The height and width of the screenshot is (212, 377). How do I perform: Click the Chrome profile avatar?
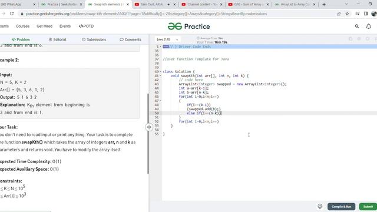pos(374,14)
